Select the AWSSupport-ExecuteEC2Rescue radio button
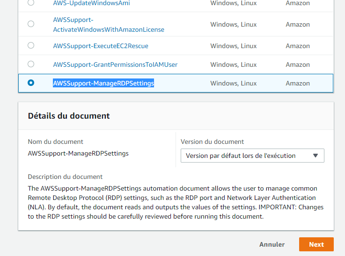Screen dimensions: 345x256 click(x=31, y=45)
